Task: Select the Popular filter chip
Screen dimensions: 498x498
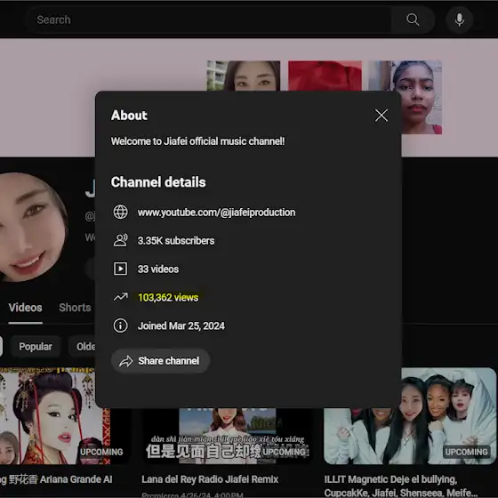Action: [x=36, y=347]
